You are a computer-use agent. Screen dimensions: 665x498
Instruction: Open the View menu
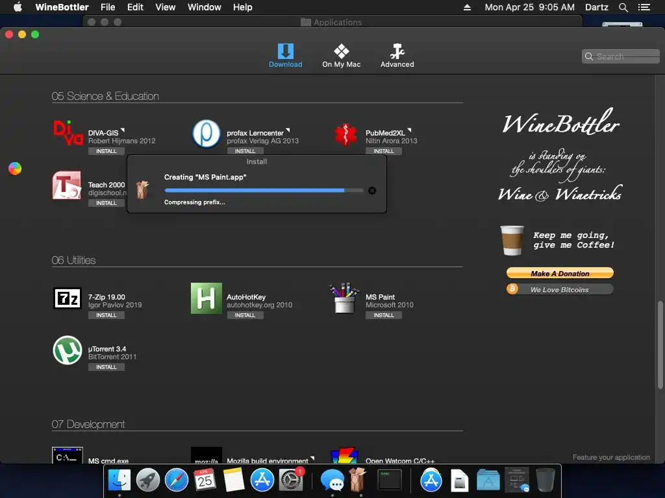166,7
